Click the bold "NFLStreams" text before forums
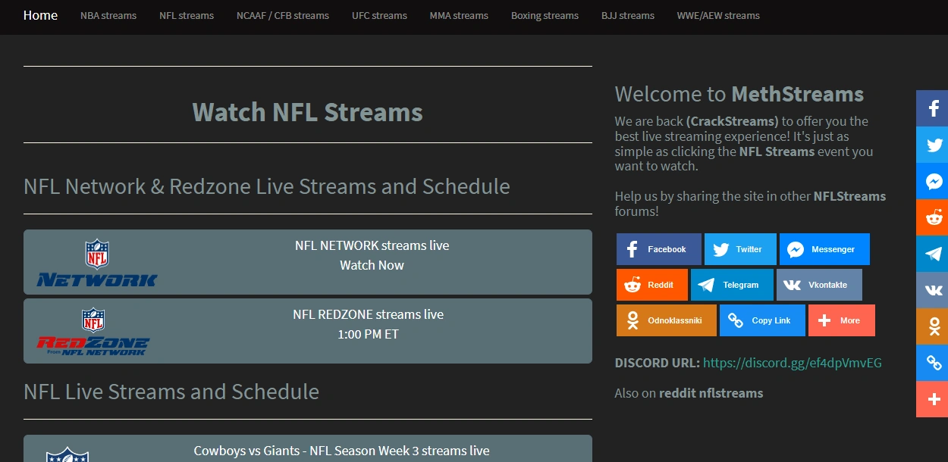Image resolution: width=948 pixels, height=462 pixels. 849,196
